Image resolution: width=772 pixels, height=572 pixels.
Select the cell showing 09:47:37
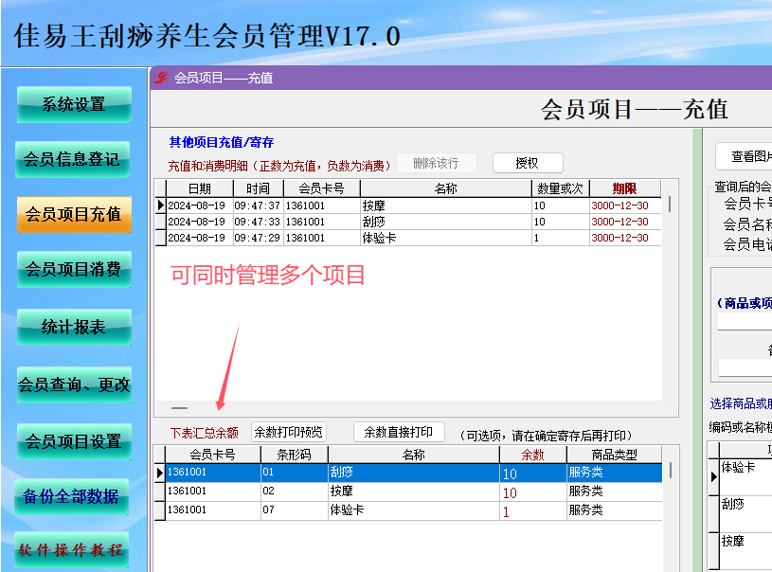[258, 206]
